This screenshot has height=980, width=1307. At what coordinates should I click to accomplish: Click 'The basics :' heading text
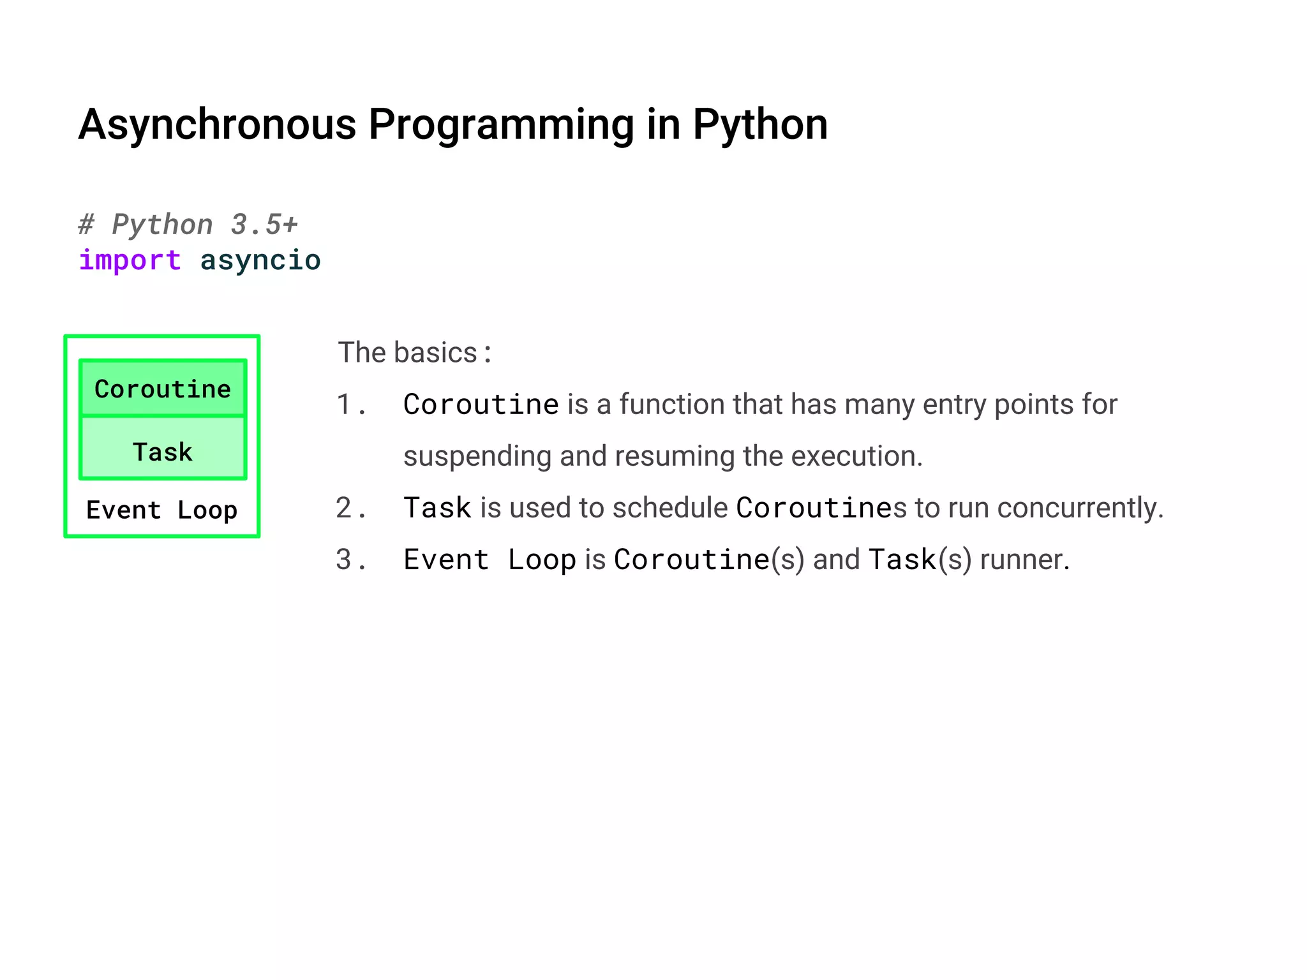415,353
